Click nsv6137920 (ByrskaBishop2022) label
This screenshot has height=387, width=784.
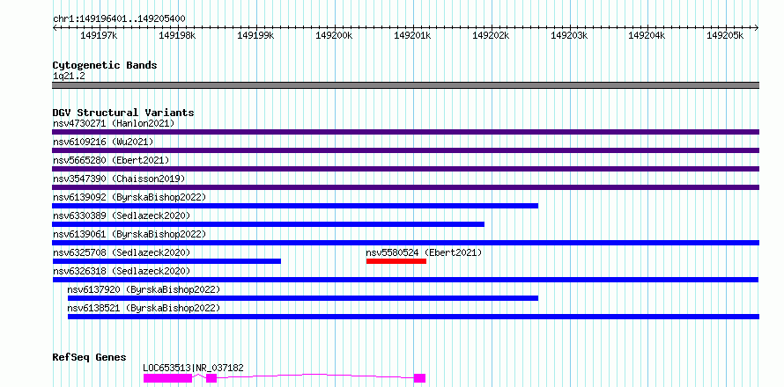(x=144, y=289)
